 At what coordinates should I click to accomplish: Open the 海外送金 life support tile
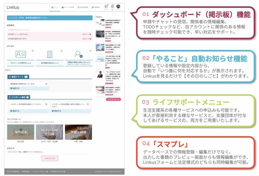(20, 132)
